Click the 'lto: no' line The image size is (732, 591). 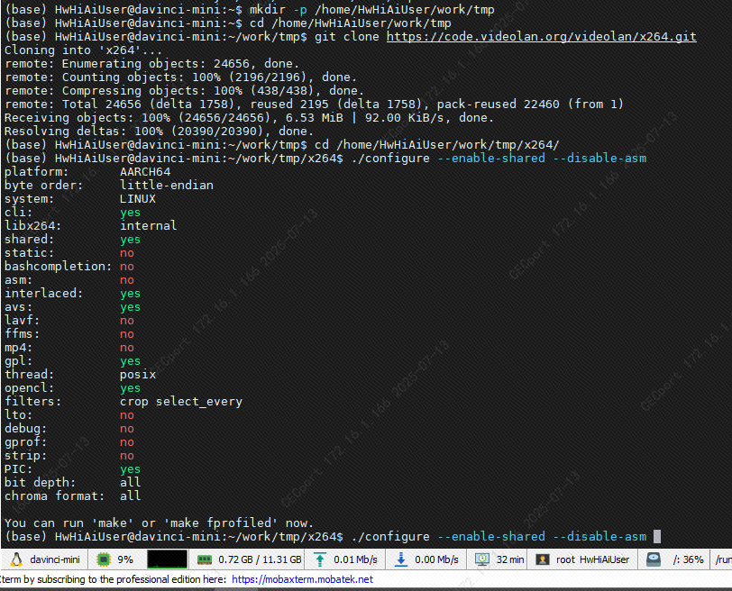click(69, 415)
